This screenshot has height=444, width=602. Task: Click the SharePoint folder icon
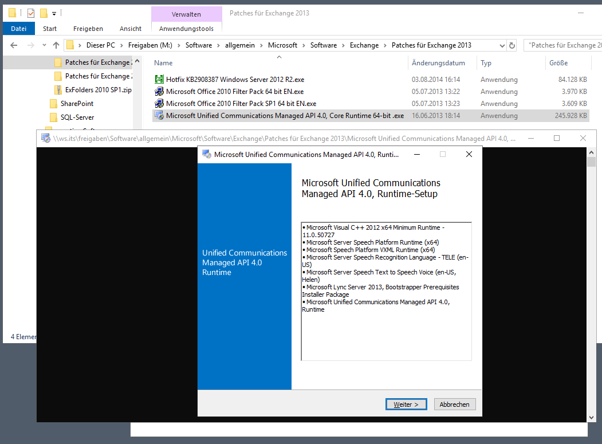[x=54, y=104]
